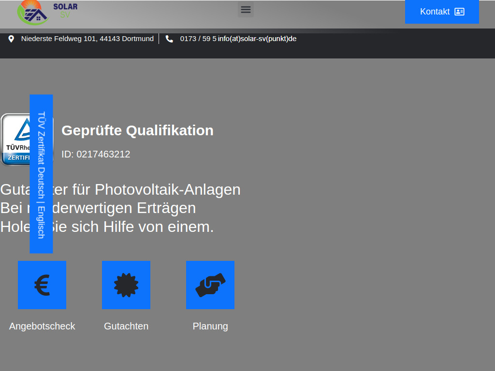Select the address Niederste Feldweg 101, 44143 Dortmund
Viewport: 495px width, 371px height.
87,39
